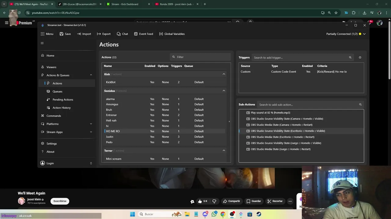
Task: Click Compartir under the YouTube video
Action: 231,201
